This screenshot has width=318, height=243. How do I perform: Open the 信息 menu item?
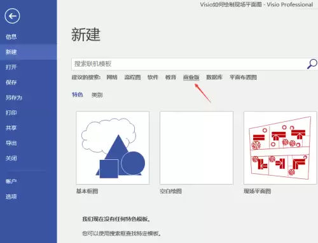(x=11, y=37)
